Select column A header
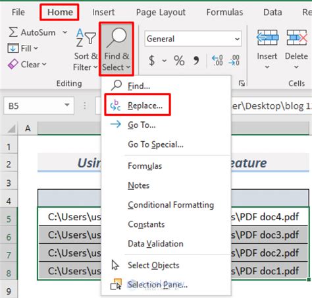The height and width of the screenshot is (298, 312). point(28,128)
